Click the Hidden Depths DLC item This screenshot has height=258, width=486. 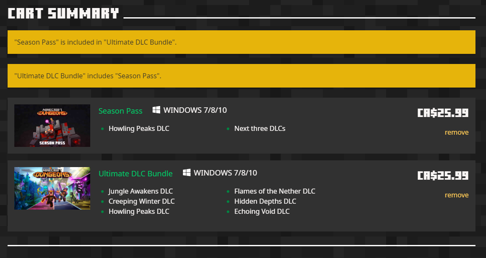coord(265,201)
